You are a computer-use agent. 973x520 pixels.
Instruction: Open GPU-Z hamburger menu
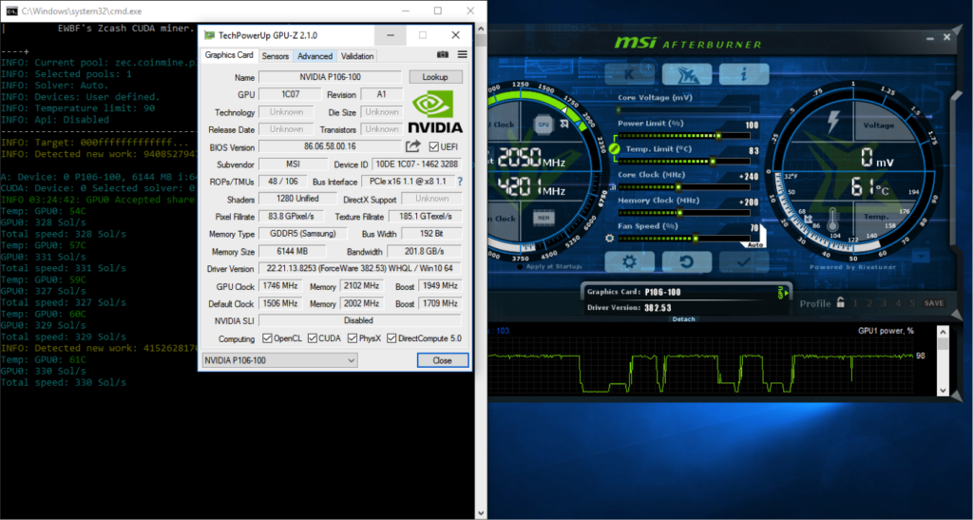(x=463, y=54)
